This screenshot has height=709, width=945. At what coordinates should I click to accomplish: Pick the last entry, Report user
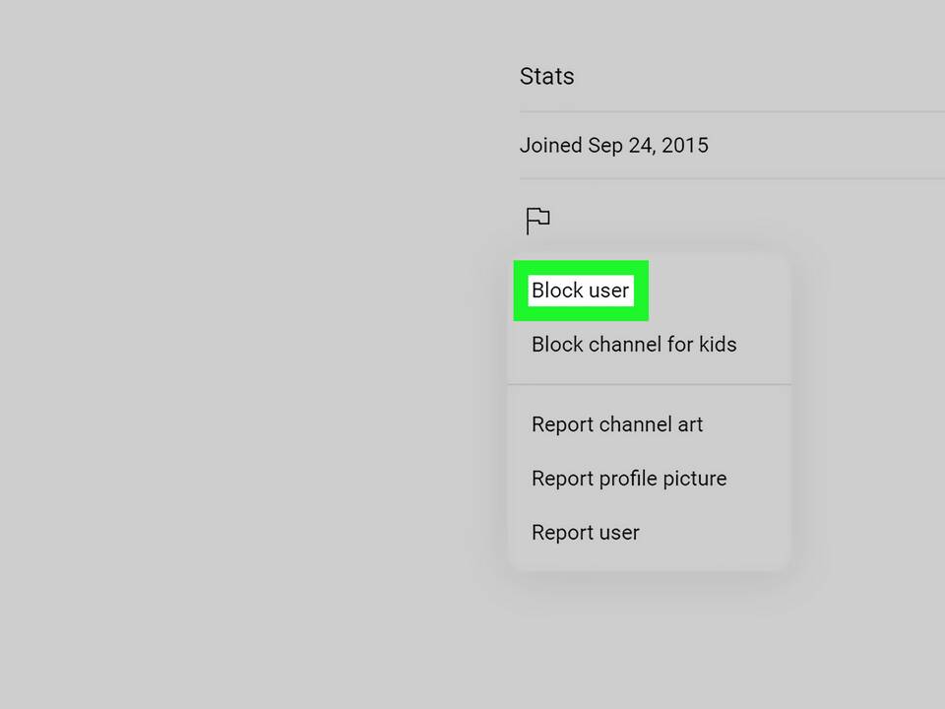pos(586,533)
